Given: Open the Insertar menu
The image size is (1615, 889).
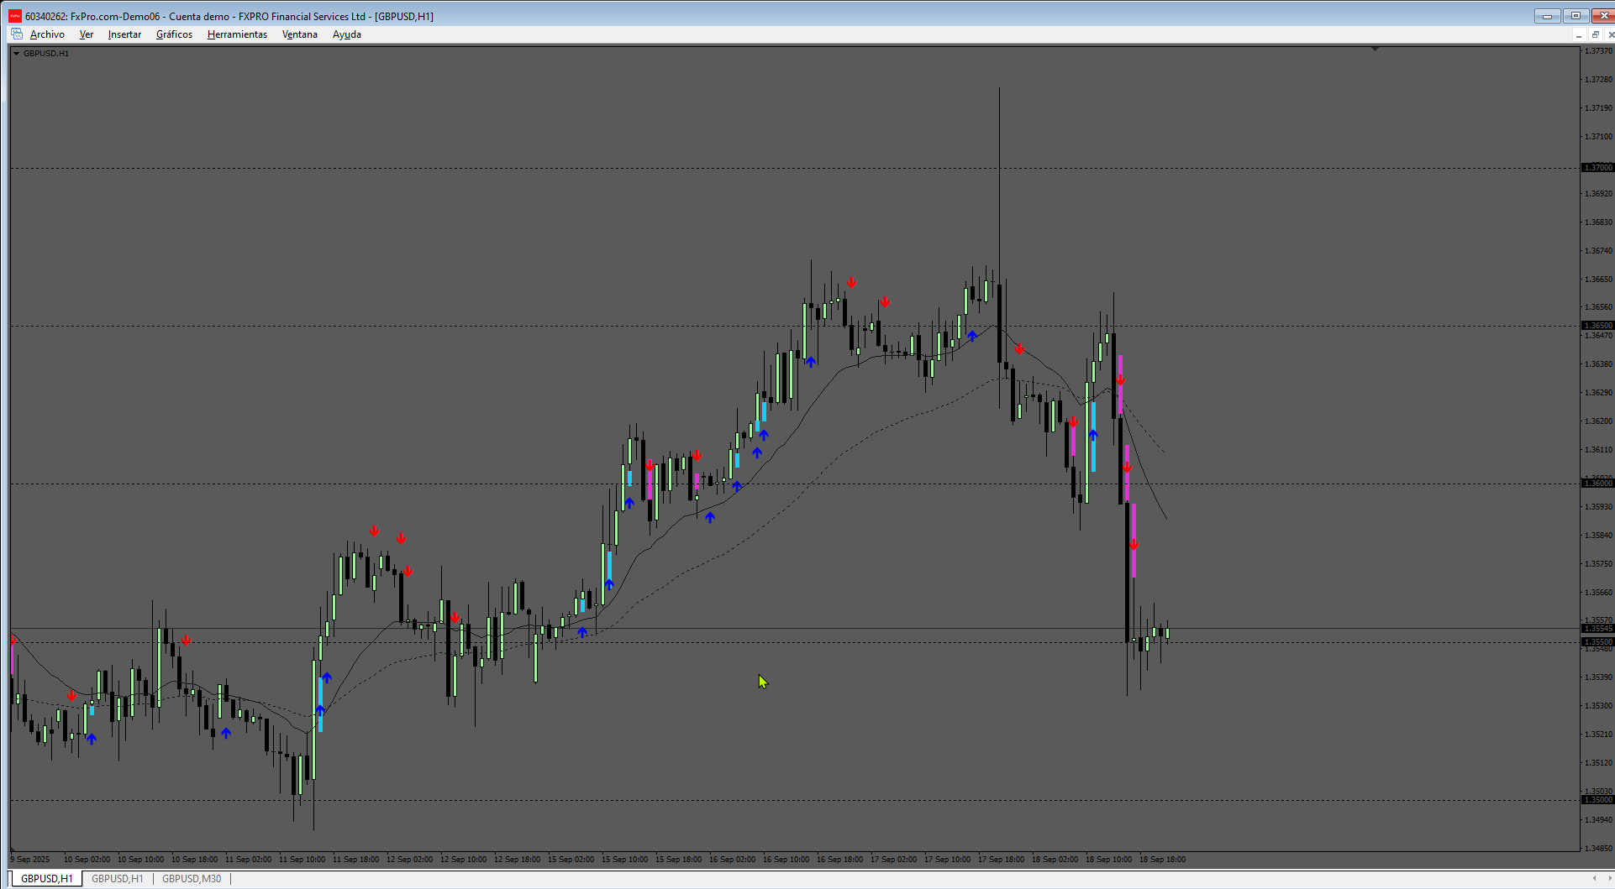Looking at the screenshot, I should pyautogui.click(x=124, y=34).
